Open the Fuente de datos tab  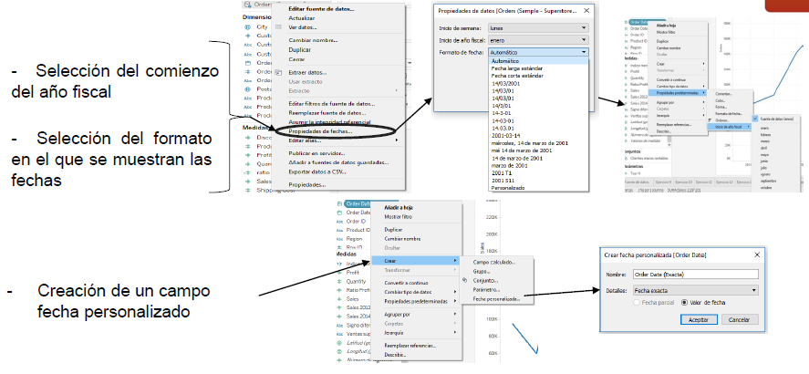coord(638,182)
